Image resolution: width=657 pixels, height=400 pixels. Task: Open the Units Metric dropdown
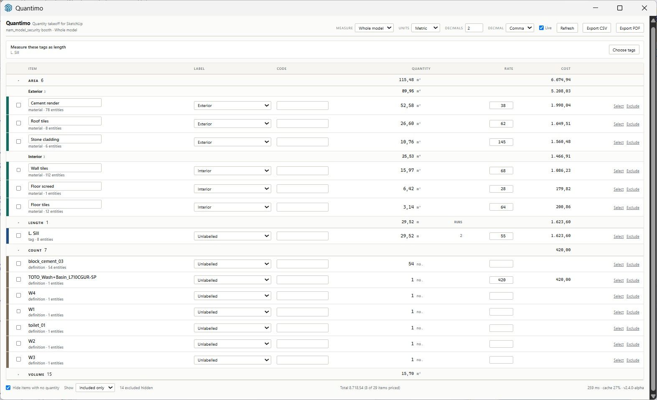pos(425,28)
